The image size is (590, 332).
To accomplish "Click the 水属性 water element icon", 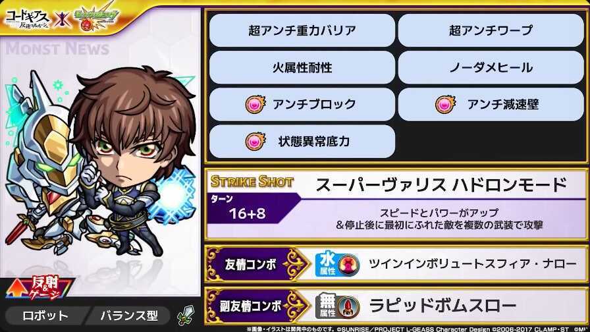I will coord(327,264).
